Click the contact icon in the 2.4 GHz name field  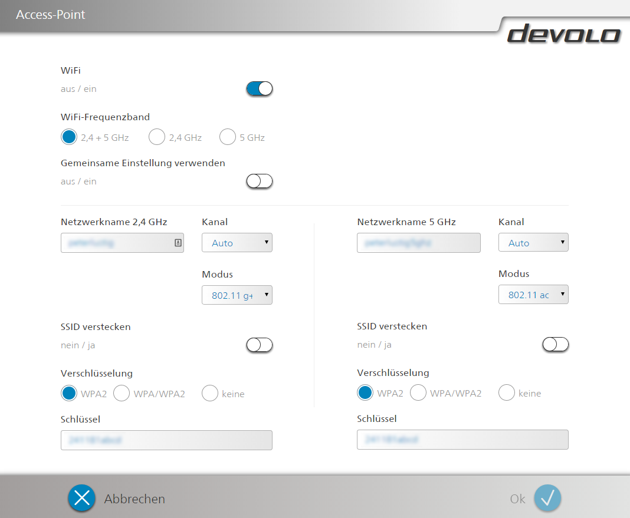178,243
